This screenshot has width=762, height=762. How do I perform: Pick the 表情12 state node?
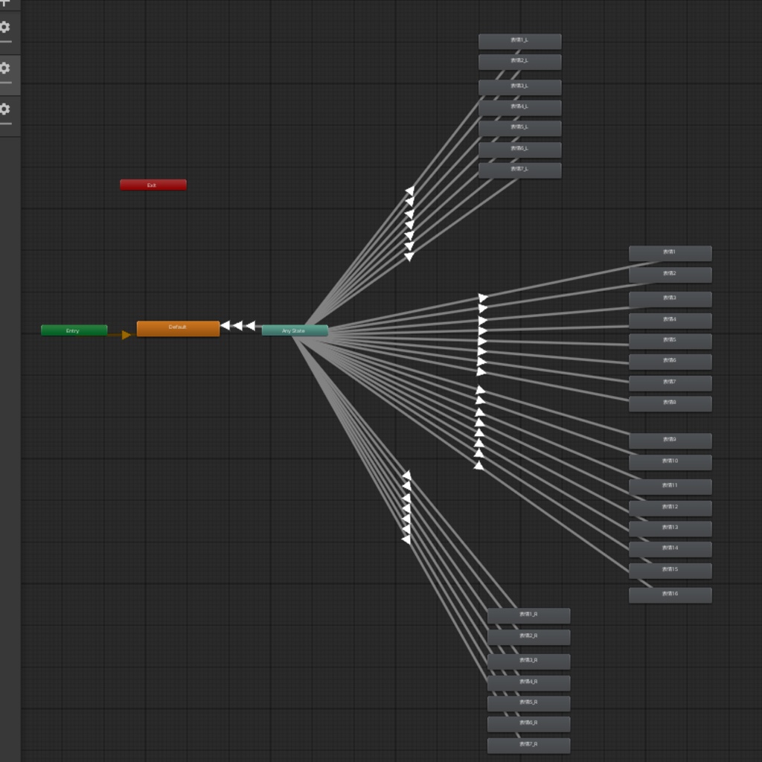pos(670,508)
